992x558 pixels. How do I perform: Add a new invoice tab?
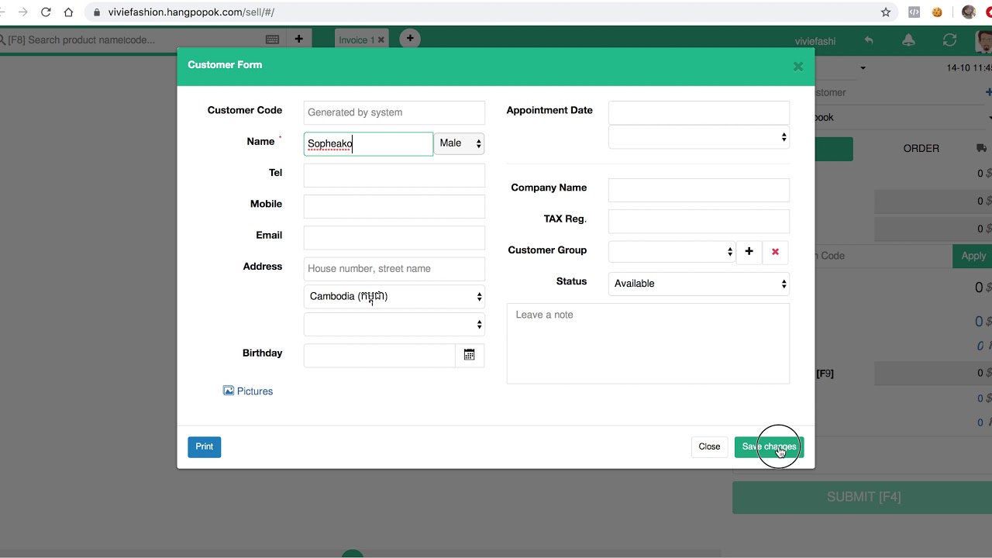pos(410,38)
